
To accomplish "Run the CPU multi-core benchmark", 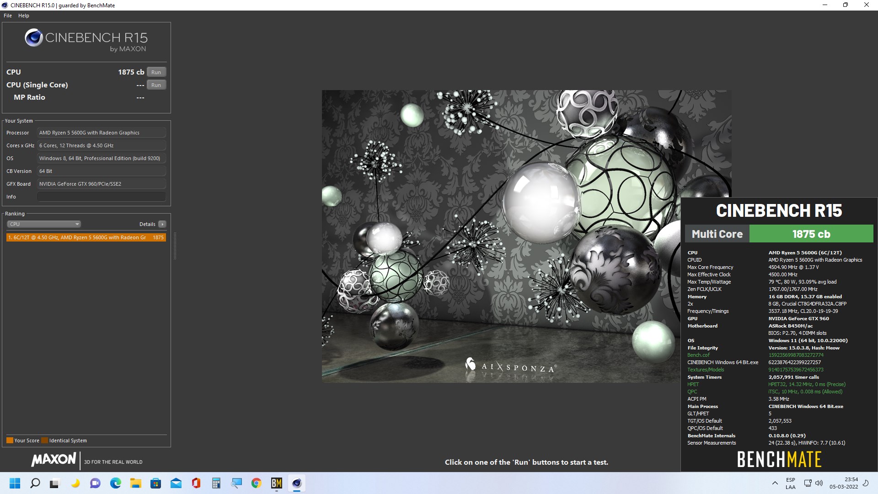I will (x=156, y=72).
